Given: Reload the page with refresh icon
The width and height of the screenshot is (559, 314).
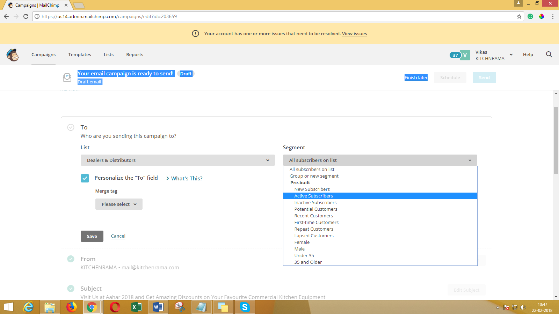Looking at the screenshot, I should coord(26,16).
